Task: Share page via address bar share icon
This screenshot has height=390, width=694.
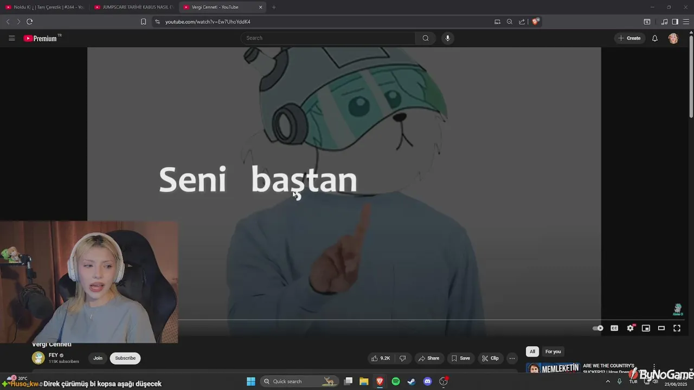Action: [x=522, y=22]
